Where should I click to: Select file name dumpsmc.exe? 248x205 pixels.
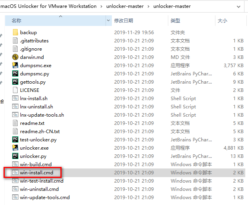[36, 66]
